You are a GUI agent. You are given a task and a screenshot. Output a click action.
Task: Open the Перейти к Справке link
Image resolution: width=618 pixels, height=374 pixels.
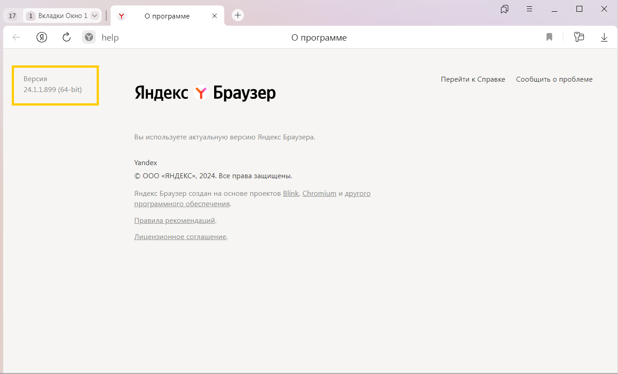coord(473,79)
